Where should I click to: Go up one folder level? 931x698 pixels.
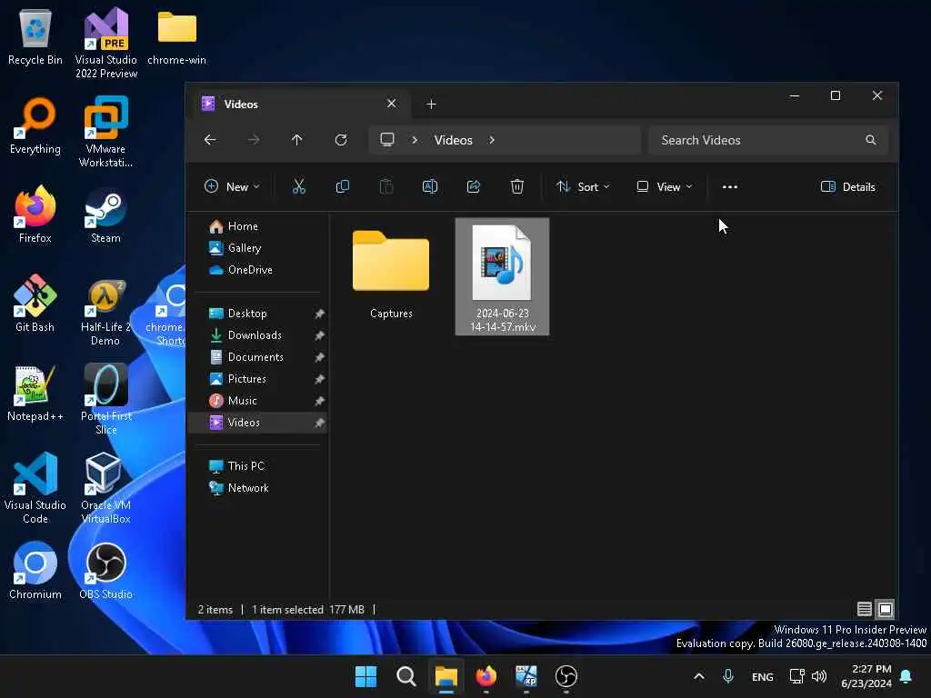297,140
